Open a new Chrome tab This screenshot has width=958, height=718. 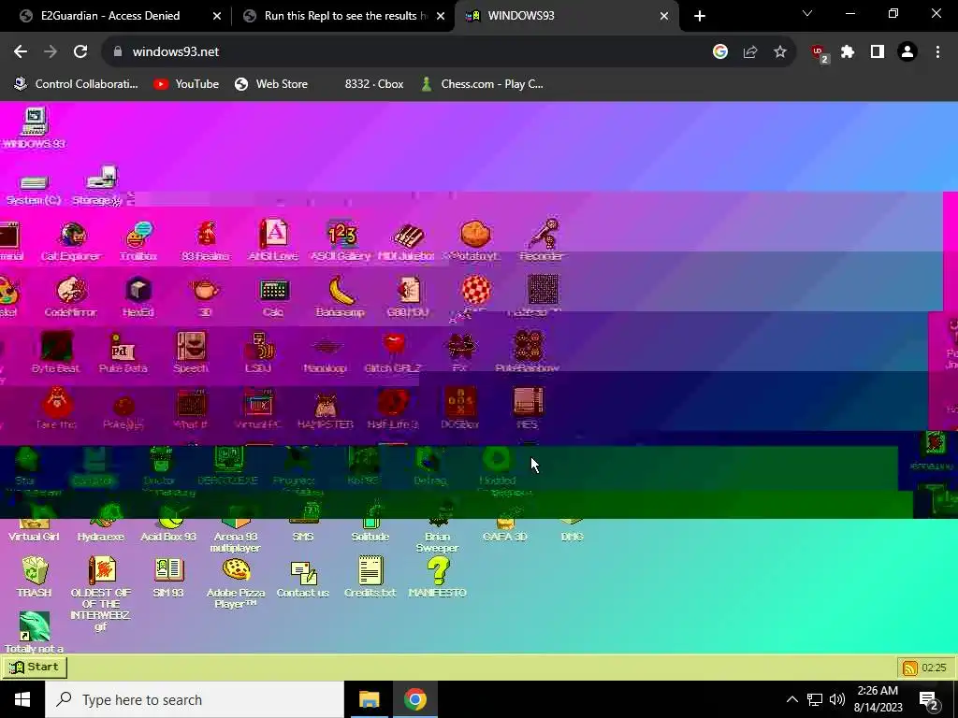(x=700, y=16)
